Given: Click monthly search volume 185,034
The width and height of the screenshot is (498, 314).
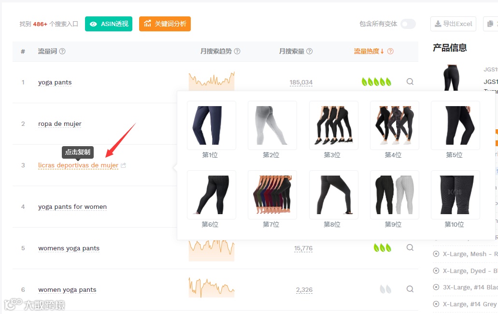Looking at the screenshot, I should (301, 82).
